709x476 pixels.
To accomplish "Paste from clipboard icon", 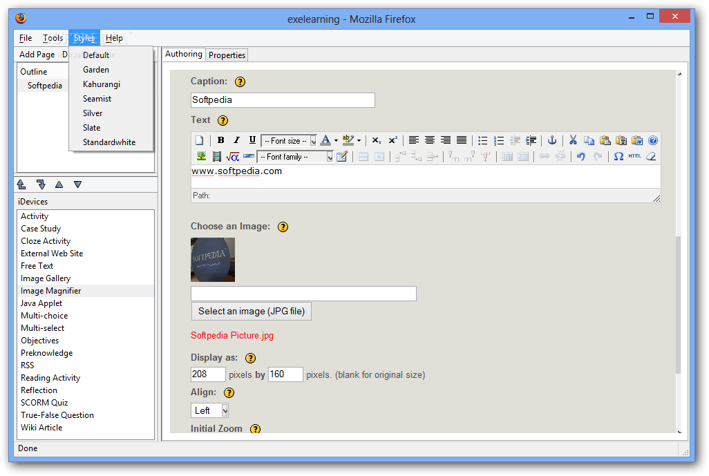I will tap(605, 140).
